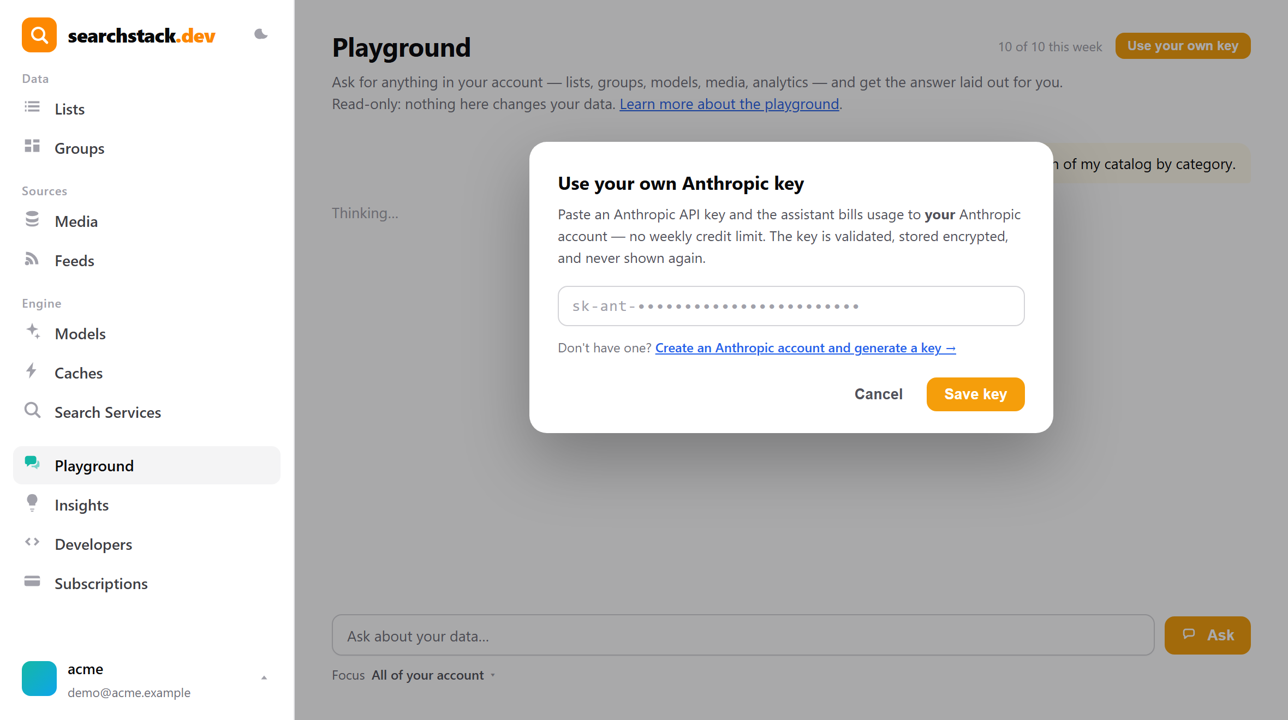This screenshot has height=720, width=1288.
Task: Click the acme account avatar
Action: [x=39, y=679]
